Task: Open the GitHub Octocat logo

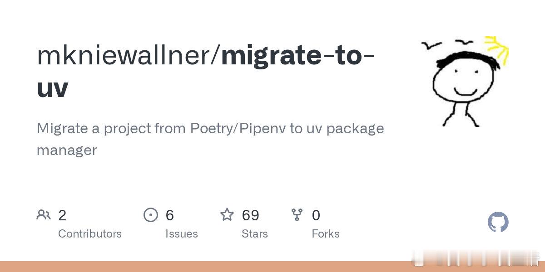Action: coord(498,222)
